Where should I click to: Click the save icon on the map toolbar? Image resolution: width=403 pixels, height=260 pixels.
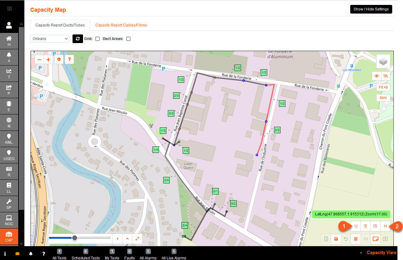click(x=336, y=239)
